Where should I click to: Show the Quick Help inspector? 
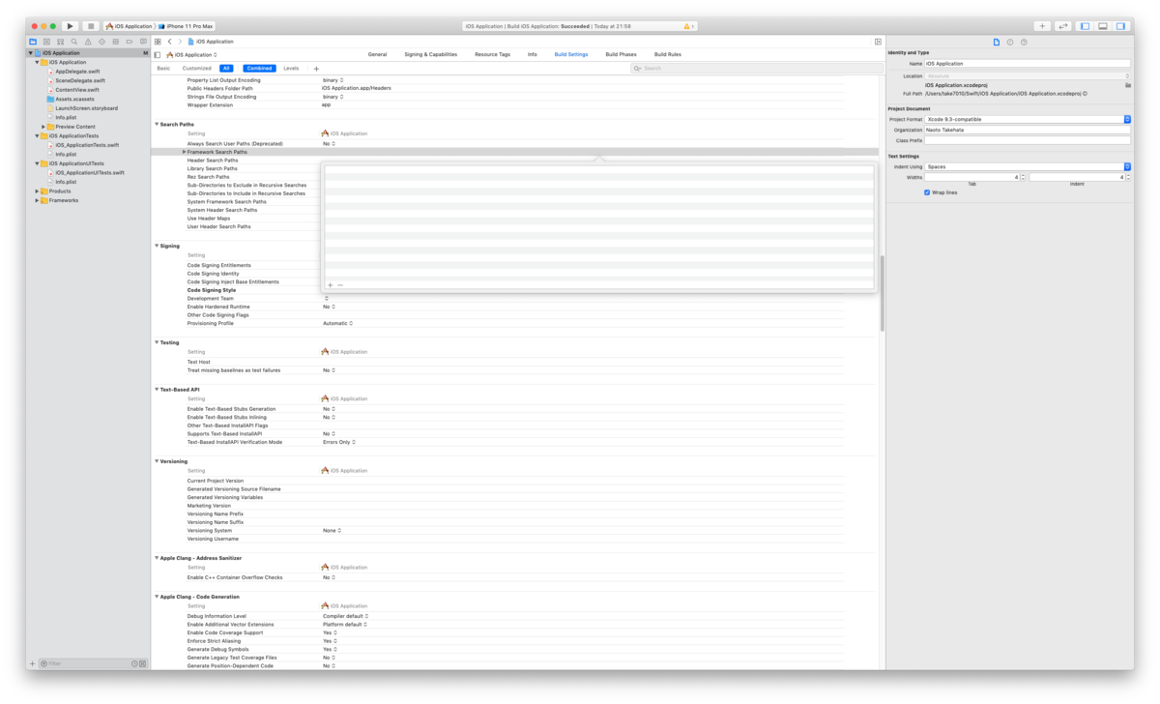point(1024,42)
